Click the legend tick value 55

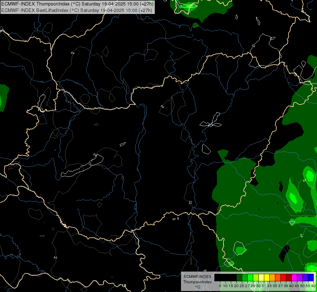308,286
